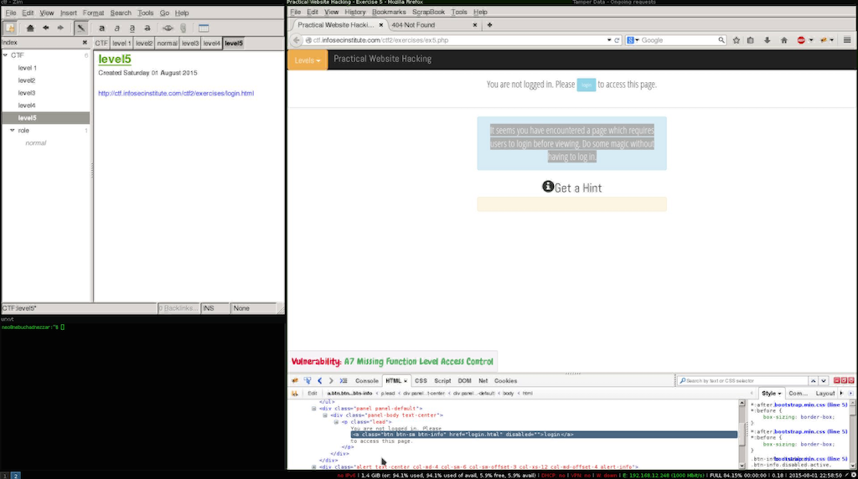Bookmark this page with star icon
This screenshot has height=479, width=858.
pos(736,40)
